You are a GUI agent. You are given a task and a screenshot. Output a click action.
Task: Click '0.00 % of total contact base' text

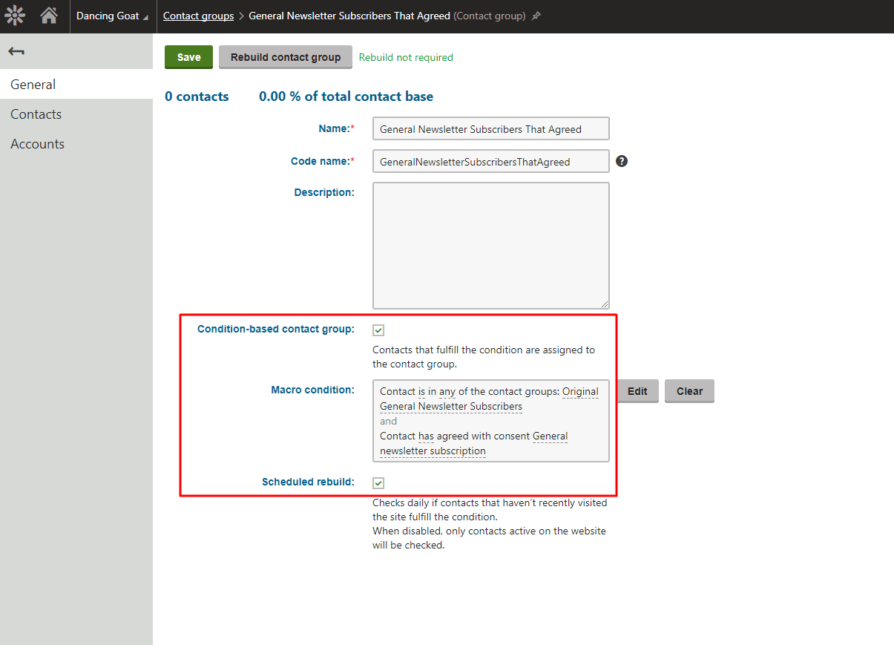pyautogui.click(x=346, y=96)
